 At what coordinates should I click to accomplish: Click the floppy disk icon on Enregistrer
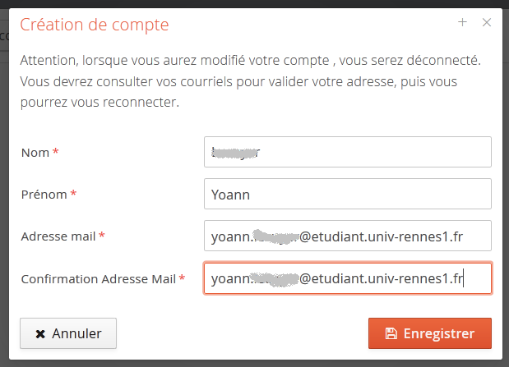tap(391, 333)
